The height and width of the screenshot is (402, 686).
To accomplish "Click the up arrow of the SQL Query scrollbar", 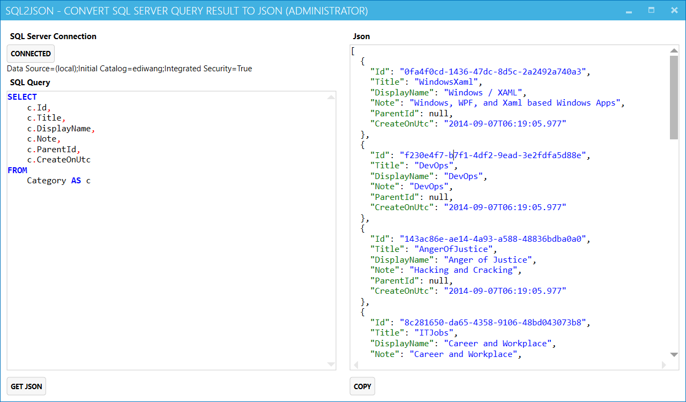I will 332,98.
